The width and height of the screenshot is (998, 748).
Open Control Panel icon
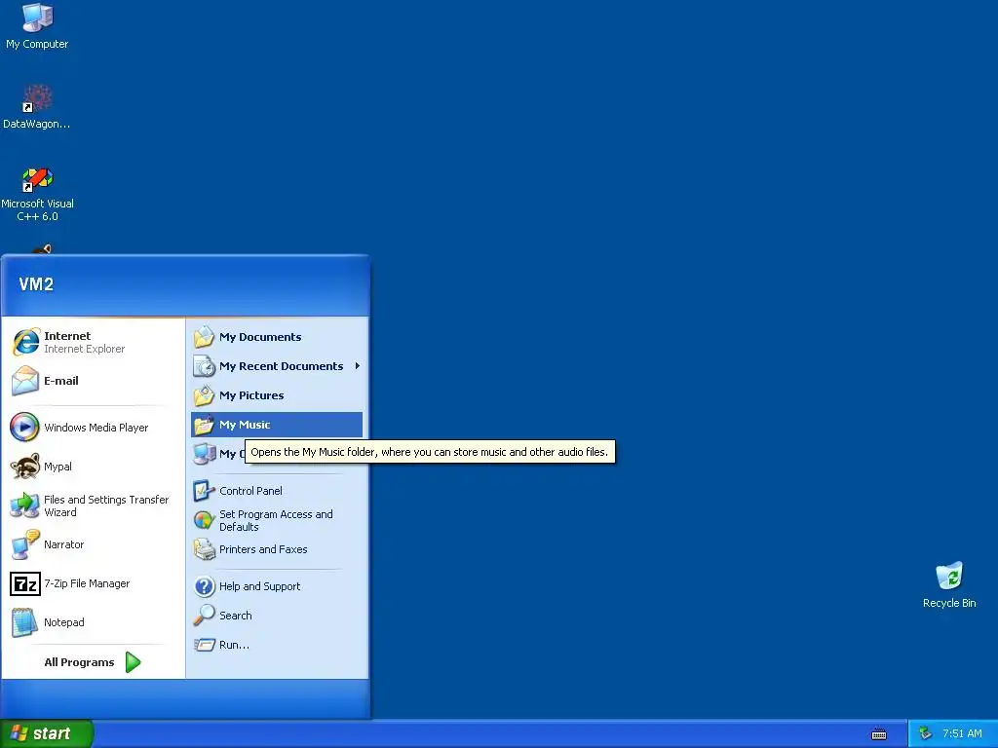click(205, 491)
